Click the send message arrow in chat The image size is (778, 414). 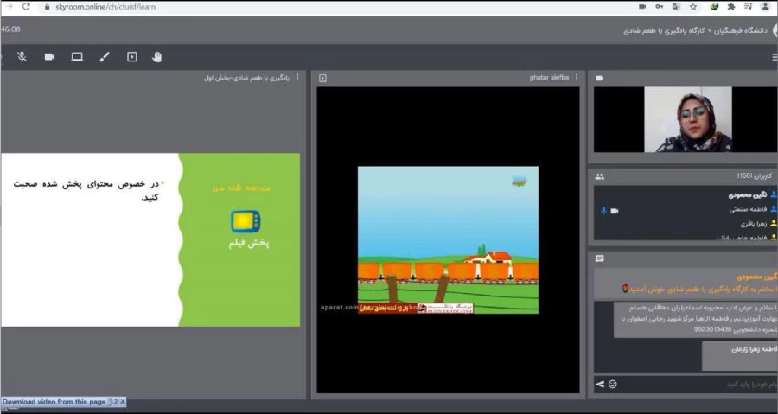click(x=600, y=383)
